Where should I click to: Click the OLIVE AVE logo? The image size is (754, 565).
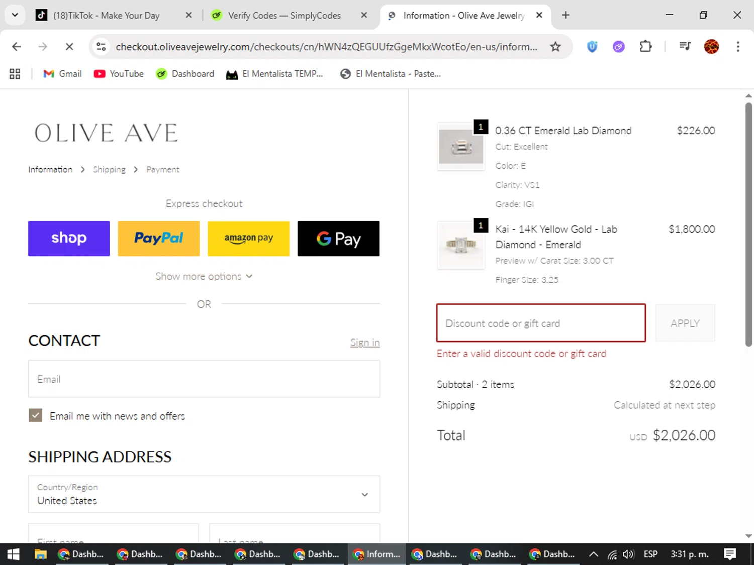(x=106, y=134)
